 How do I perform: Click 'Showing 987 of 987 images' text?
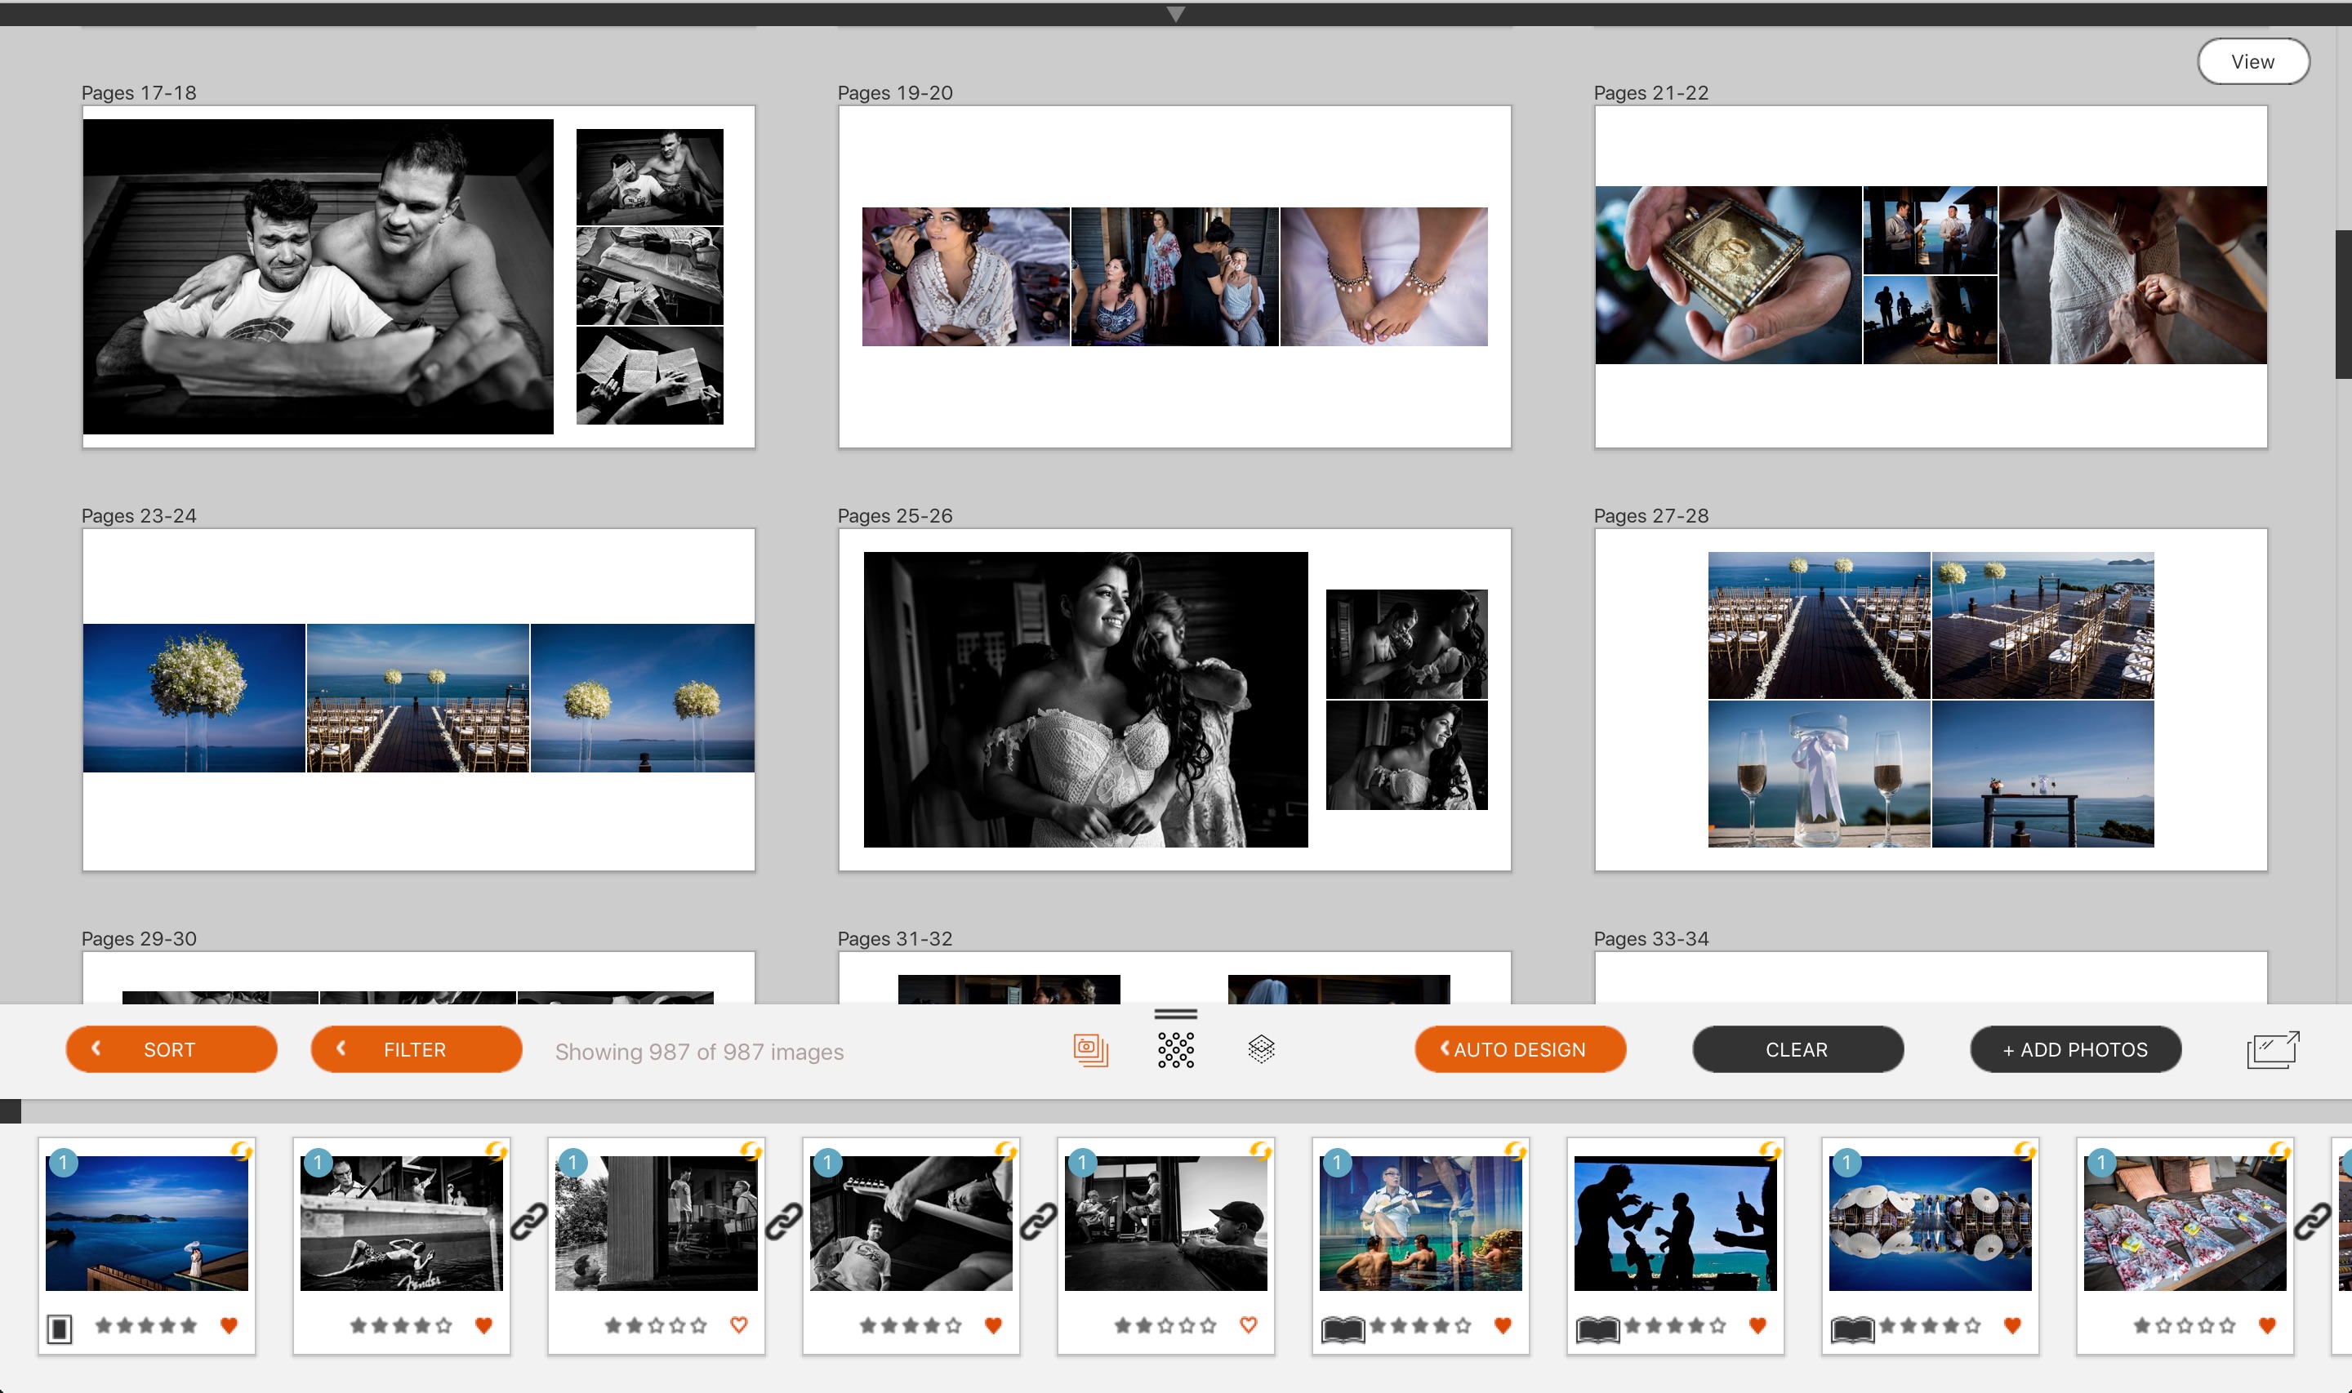coord(699,1052)
